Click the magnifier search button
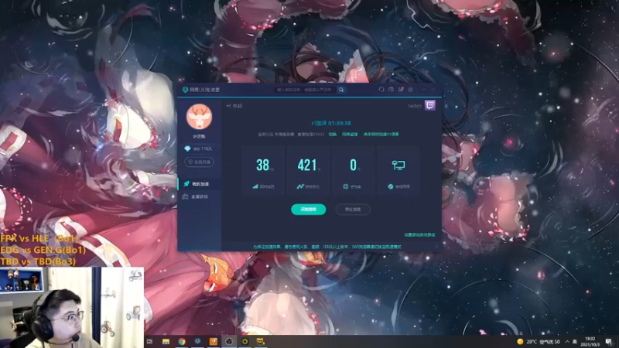Viewport: 619px width, 348px height. (341, 90)
